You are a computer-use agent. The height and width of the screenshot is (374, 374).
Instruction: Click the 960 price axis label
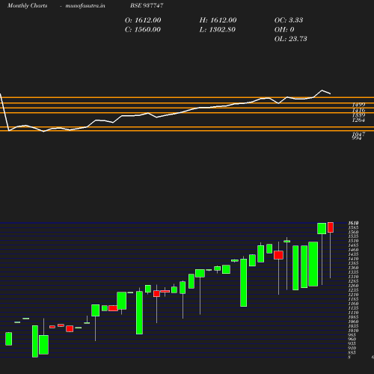[352, 340]
